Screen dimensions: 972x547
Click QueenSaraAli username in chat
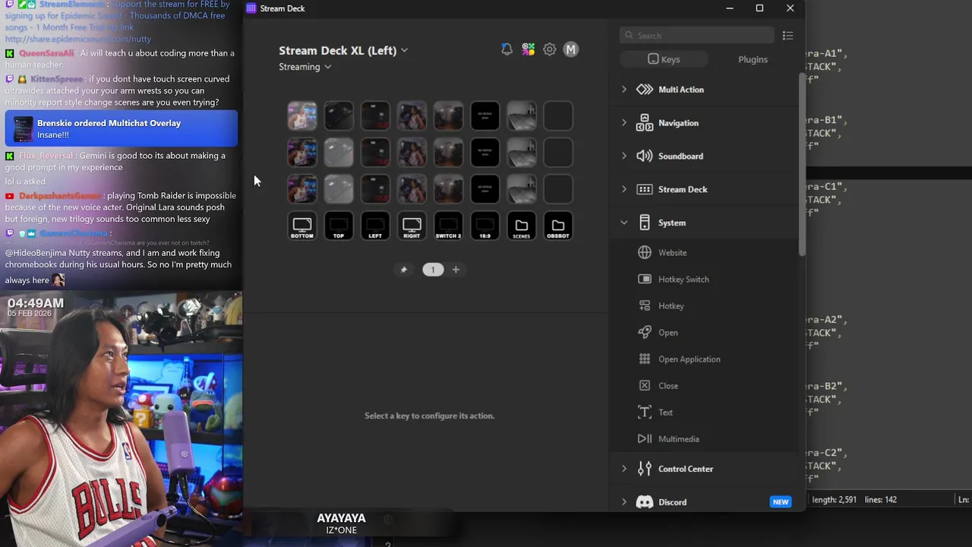(46, 53)
